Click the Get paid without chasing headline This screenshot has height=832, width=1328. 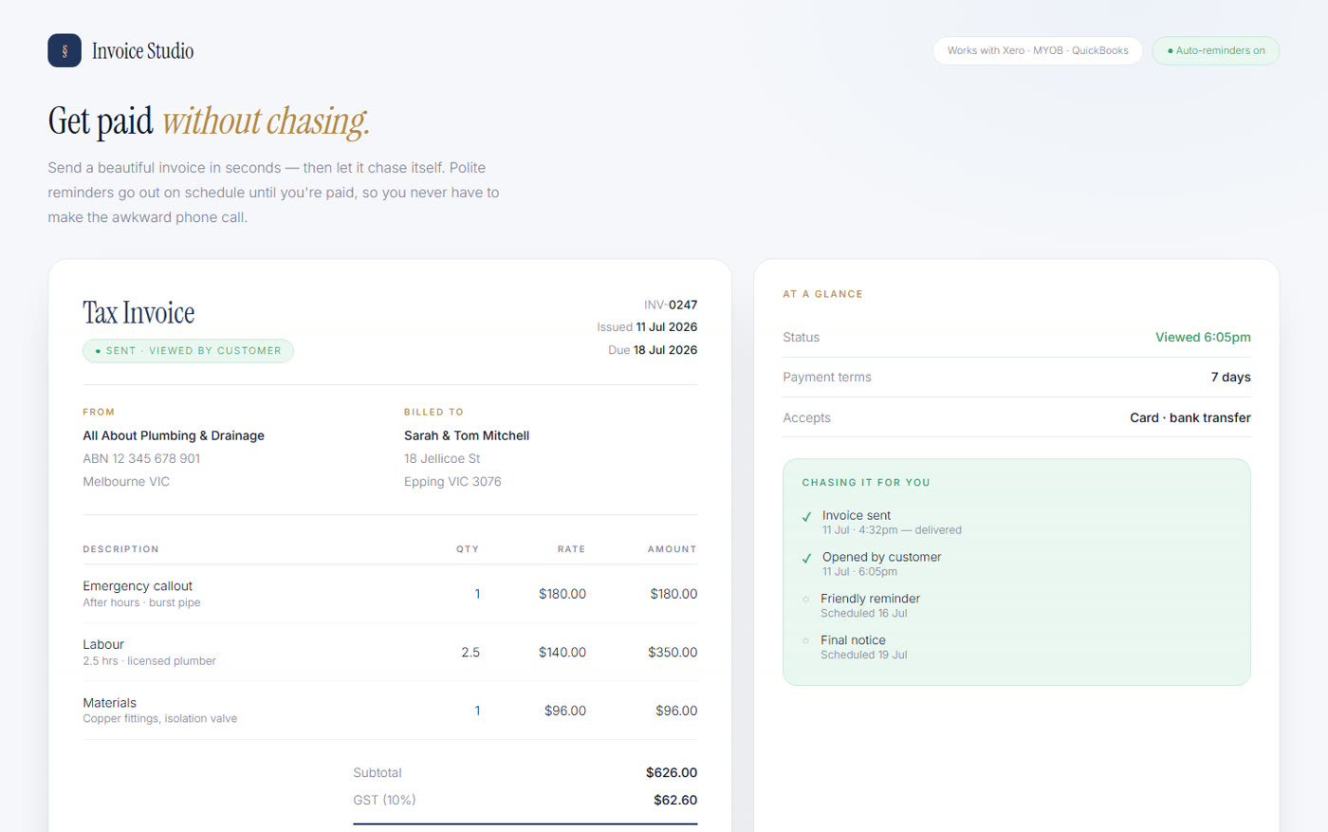click(209, 120)
